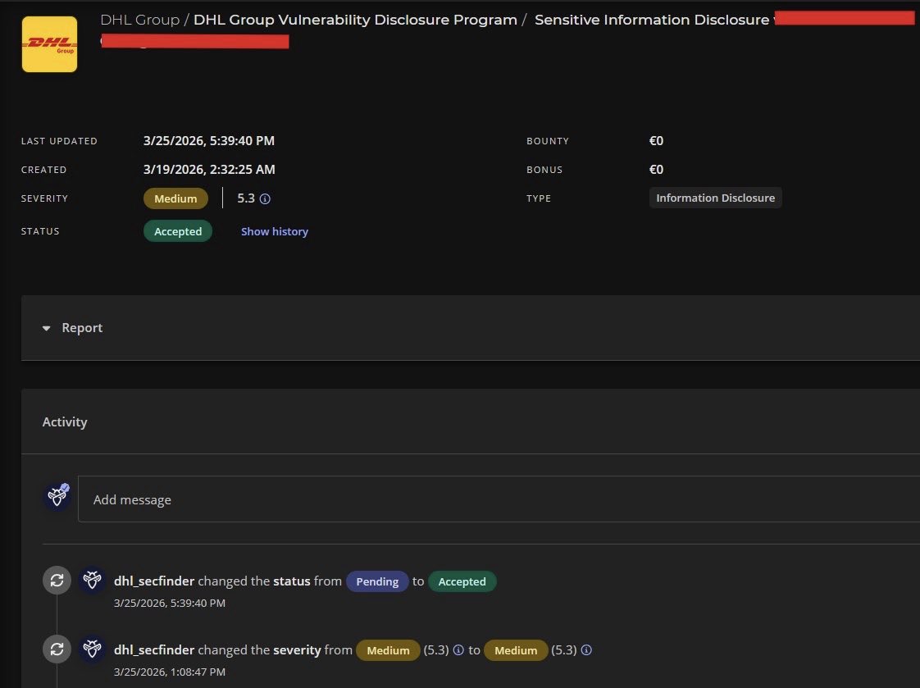Click dhl_secfinder username on severity change entry
920x688 pixels.
(x=153, y=650)
